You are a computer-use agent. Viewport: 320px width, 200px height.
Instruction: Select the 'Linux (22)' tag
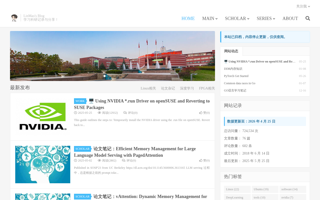click(237, 189)
